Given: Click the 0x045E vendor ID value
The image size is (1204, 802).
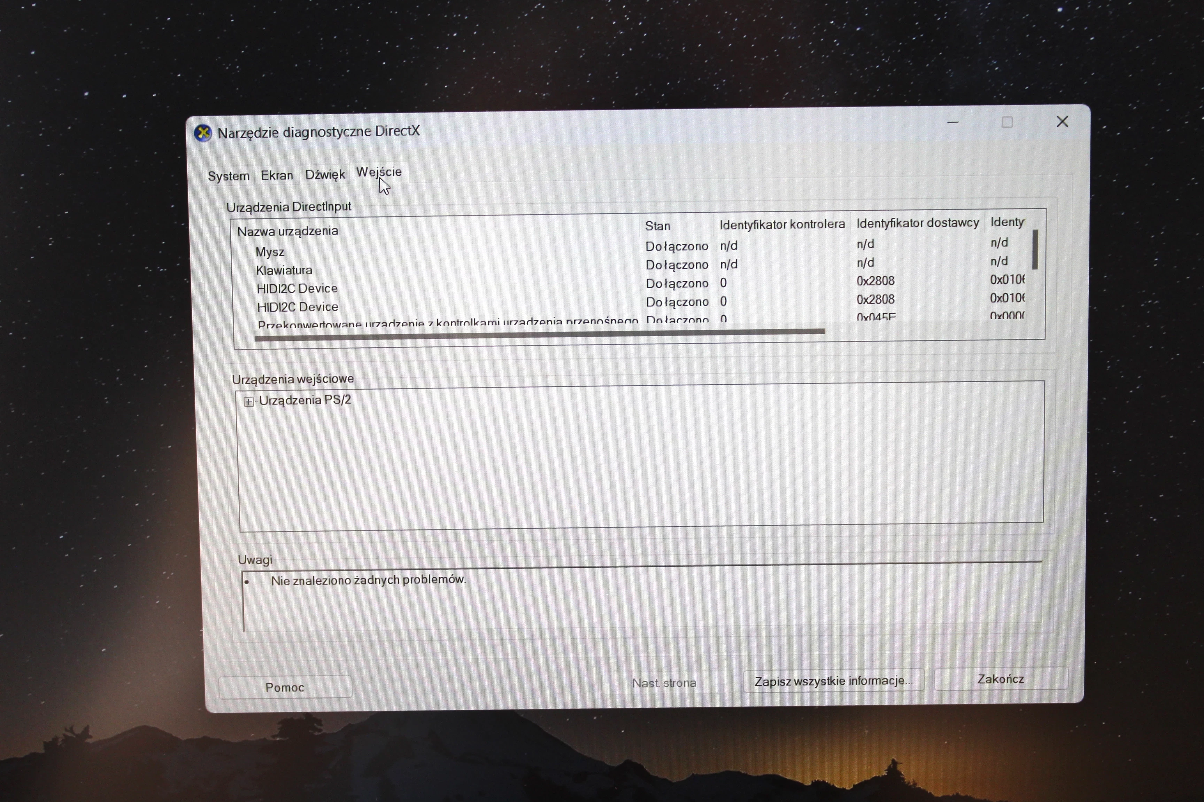Looking at the screenshot, I should tap(876, 317).
